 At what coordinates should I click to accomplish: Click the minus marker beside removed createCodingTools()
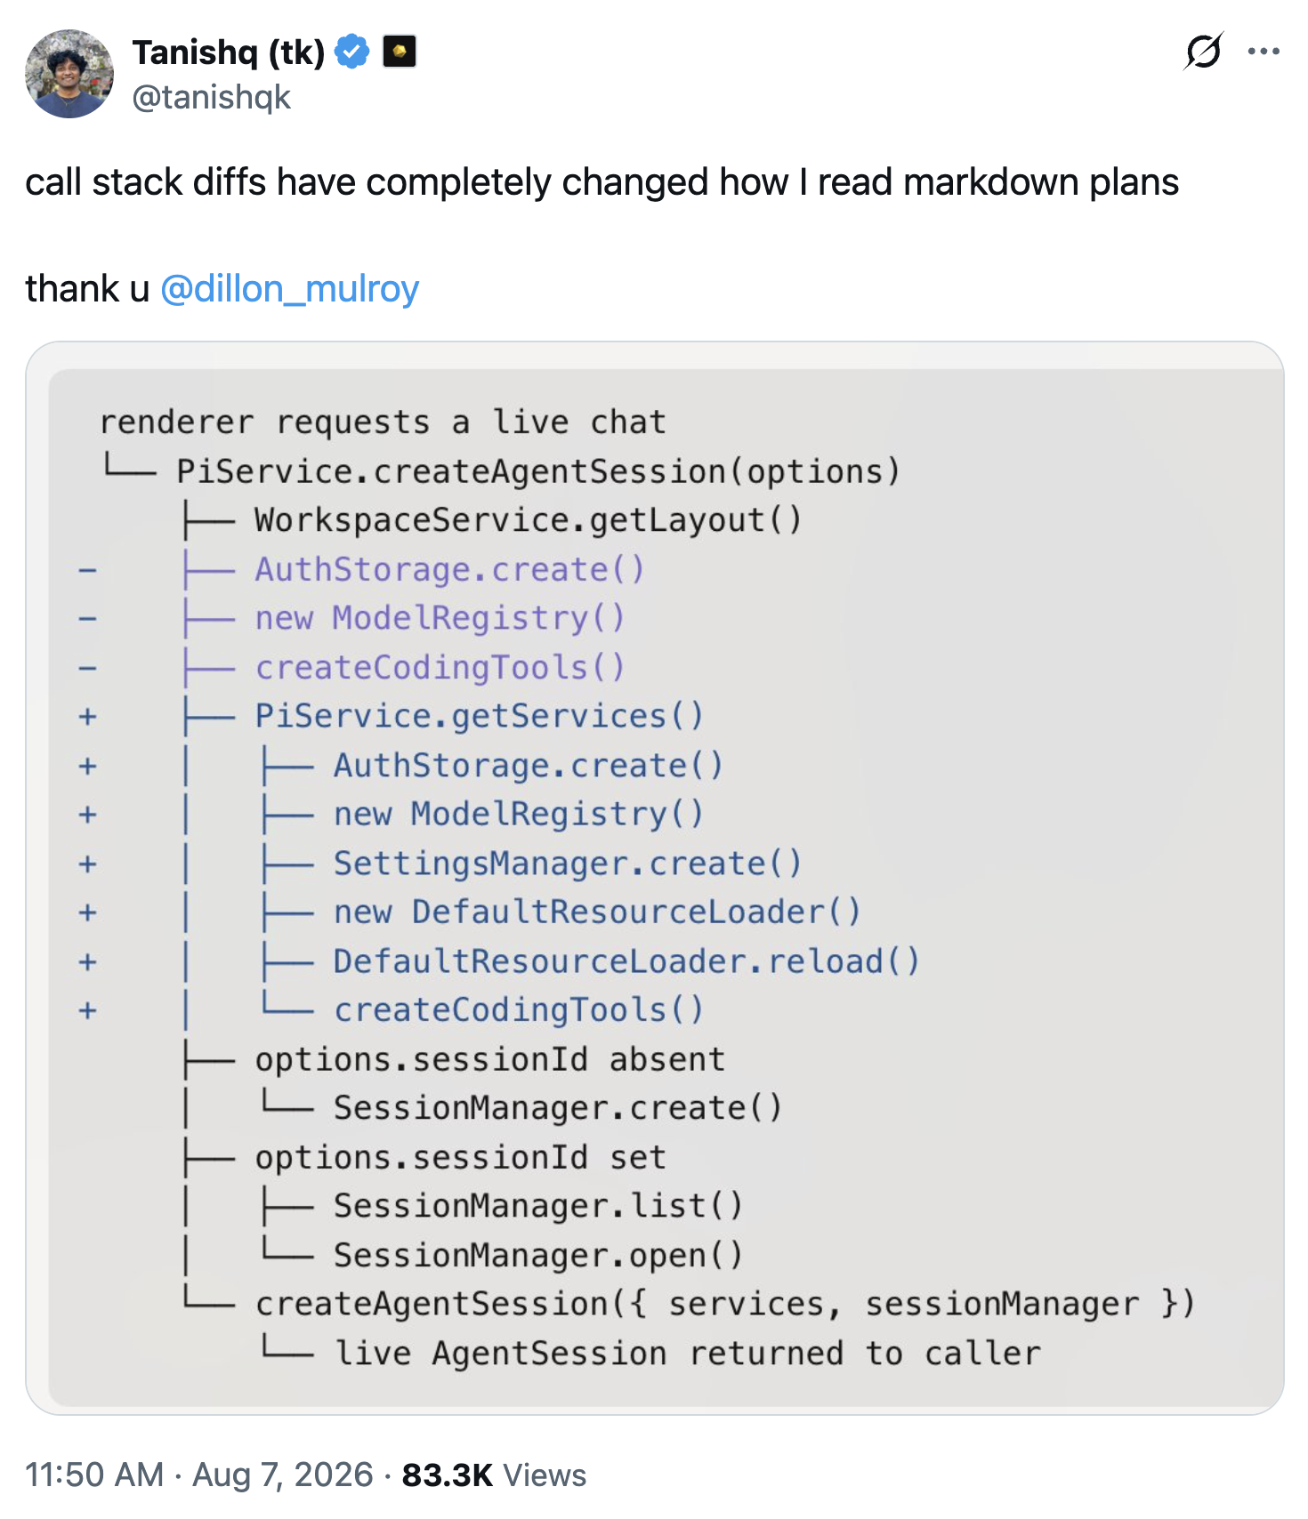pyautogui.click(x=87, y=668)
